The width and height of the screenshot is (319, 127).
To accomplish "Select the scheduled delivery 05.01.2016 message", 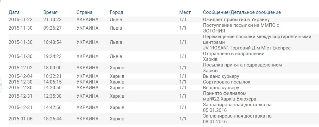I will coord(237,107).
